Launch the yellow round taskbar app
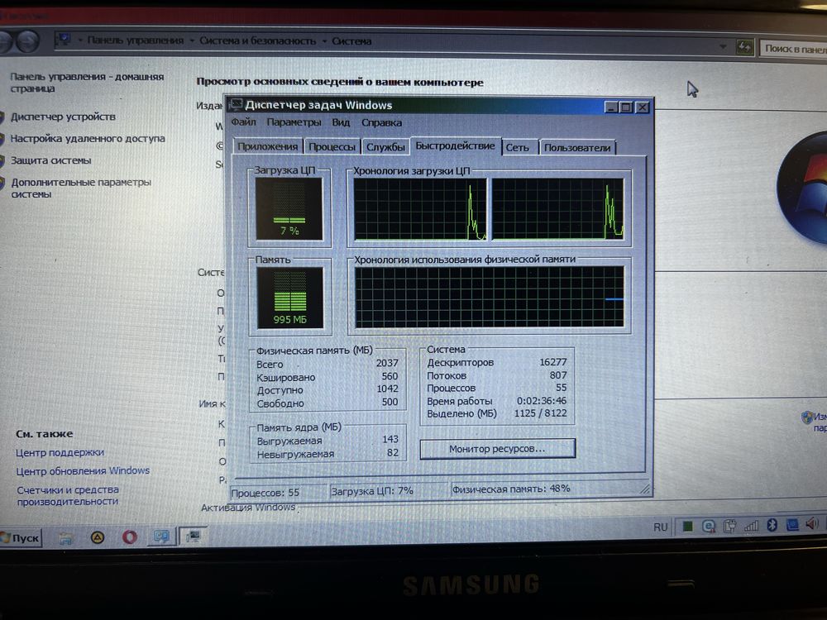This screenshot has width=827, height=620. [98, 538]
